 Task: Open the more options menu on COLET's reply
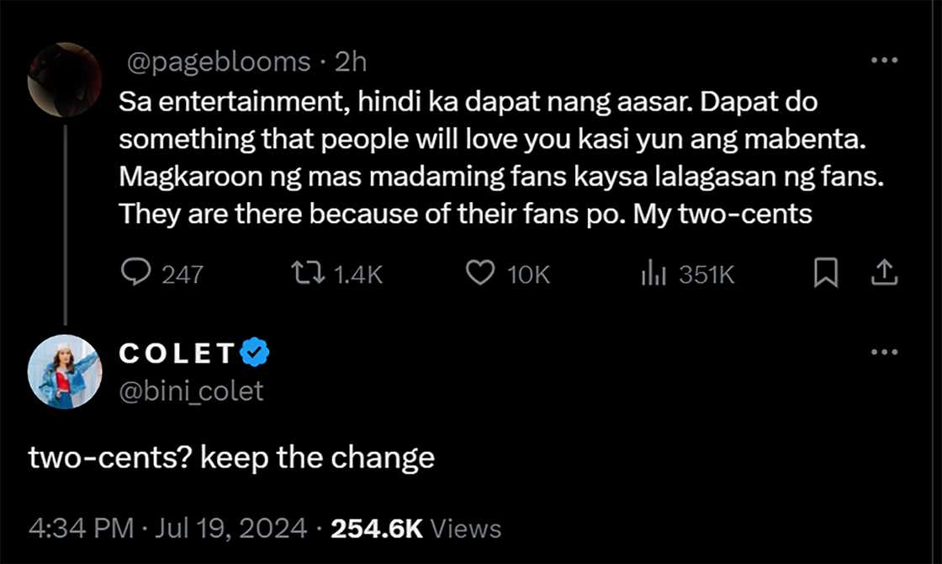coord(884,351)
